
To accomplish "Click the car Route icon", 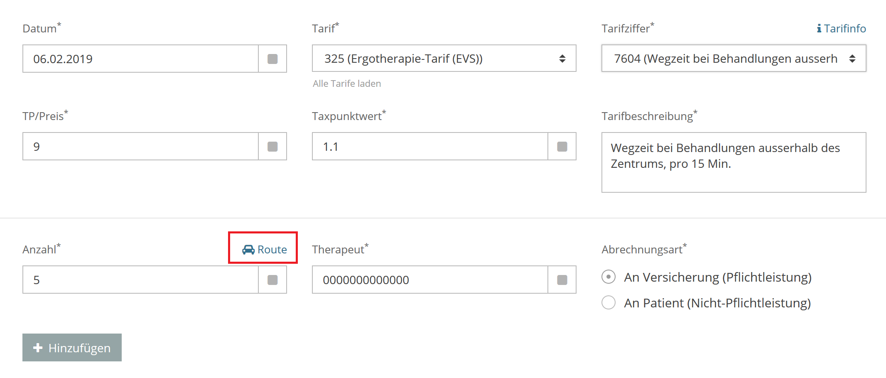I will [248, 250].
